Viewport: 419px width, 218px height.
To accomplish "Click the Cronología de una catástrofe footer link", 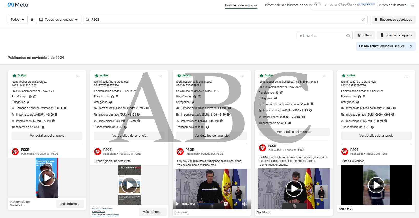I will coord(105,215).
